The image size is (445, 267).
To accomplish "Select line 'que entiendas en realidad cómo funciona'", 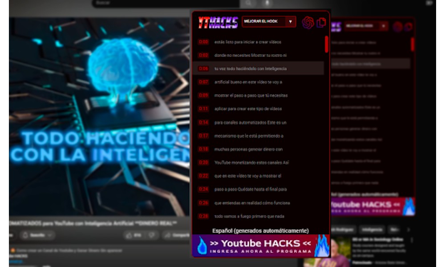I will pyautogui.click(x=252, y=202).
